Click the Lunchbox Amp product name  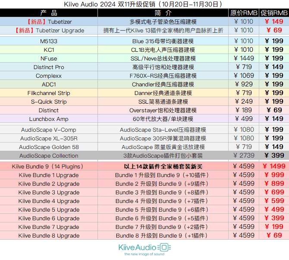[x=49, y=119]
